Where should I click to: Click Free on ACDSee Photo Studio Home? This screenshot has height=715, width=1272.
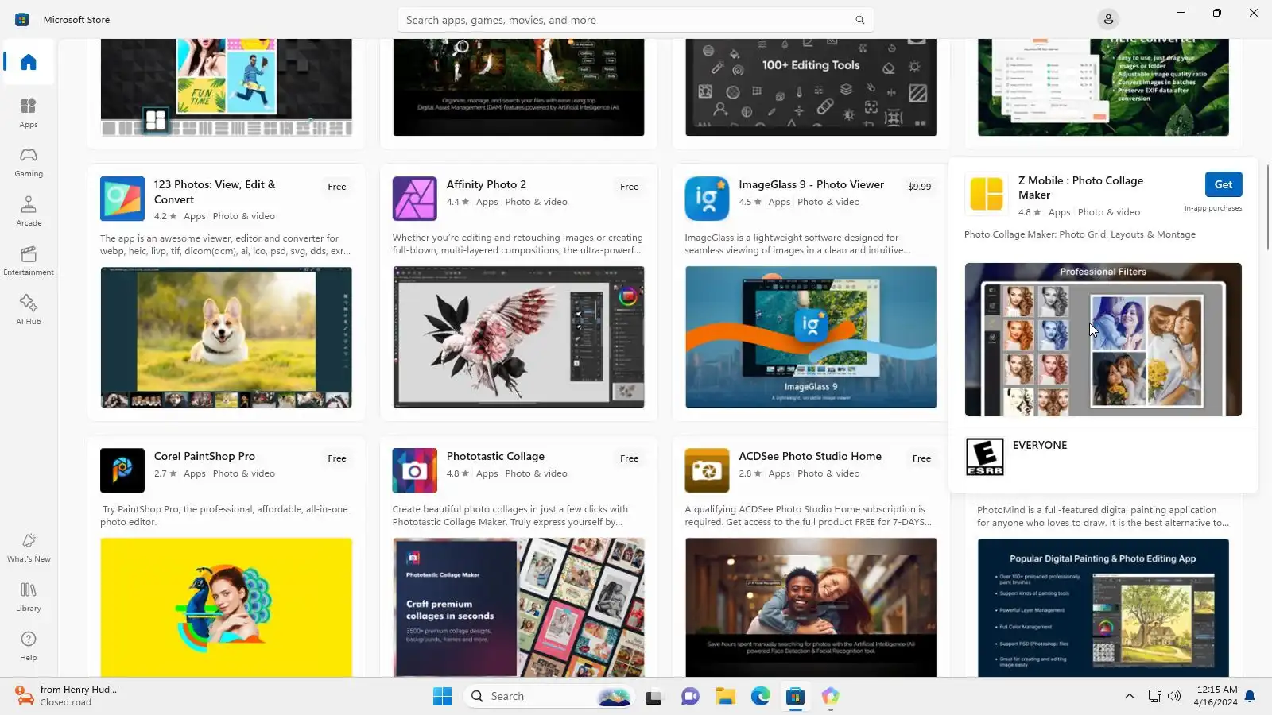[x=922, y=458]
